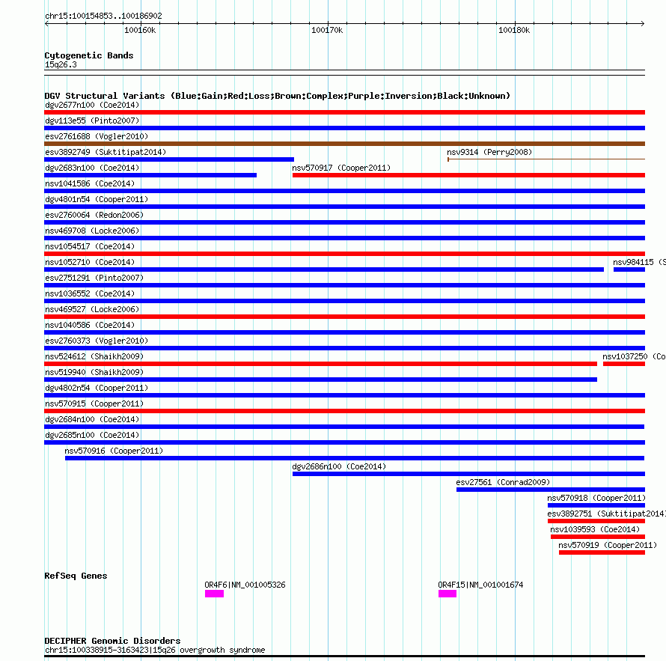666x661 pixels.
Task: Click the blue dgv2686n100 gain bar
Action: coord(469,474)
